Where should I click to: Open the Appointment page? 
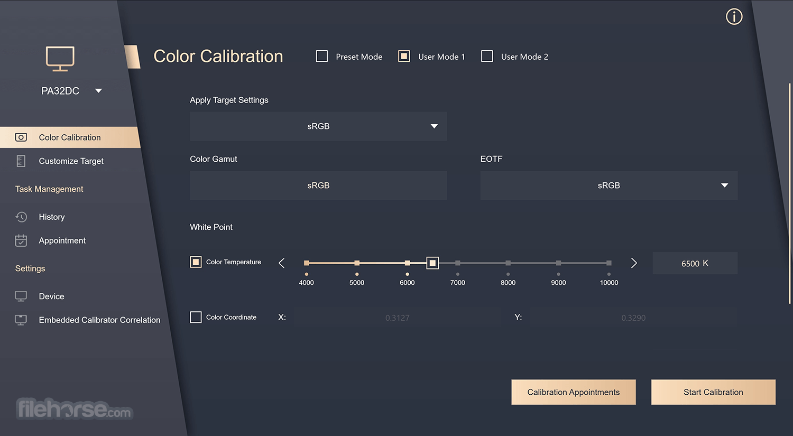(62, 240)
